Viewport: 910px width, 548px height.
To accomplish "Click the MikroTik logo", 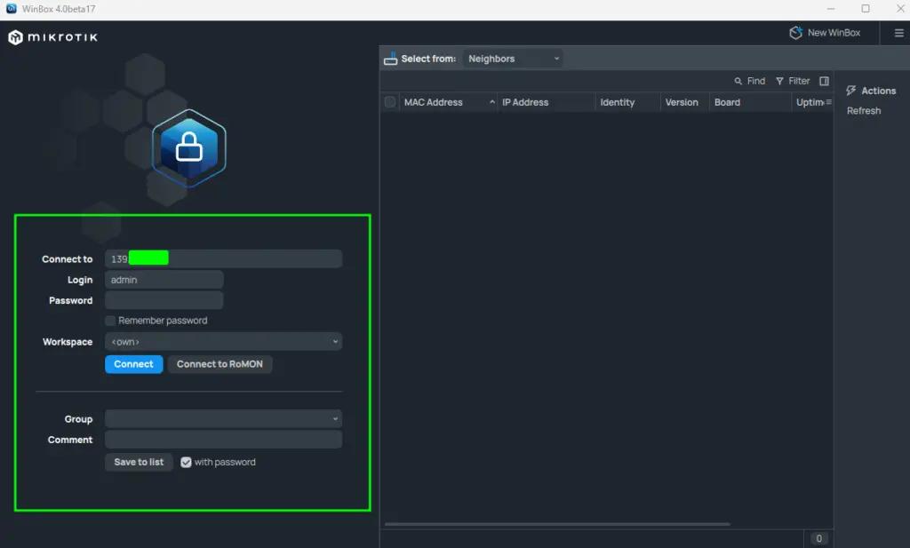I will click(x=52, y=37).
